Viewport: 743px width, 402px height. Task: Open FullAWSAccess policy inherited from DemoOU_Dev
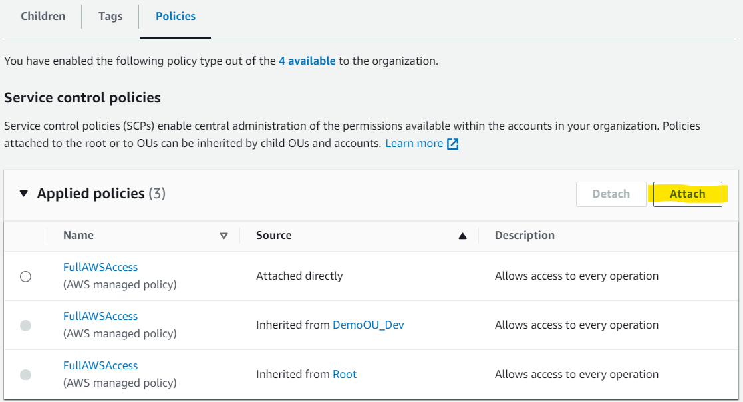pos(100,316)
